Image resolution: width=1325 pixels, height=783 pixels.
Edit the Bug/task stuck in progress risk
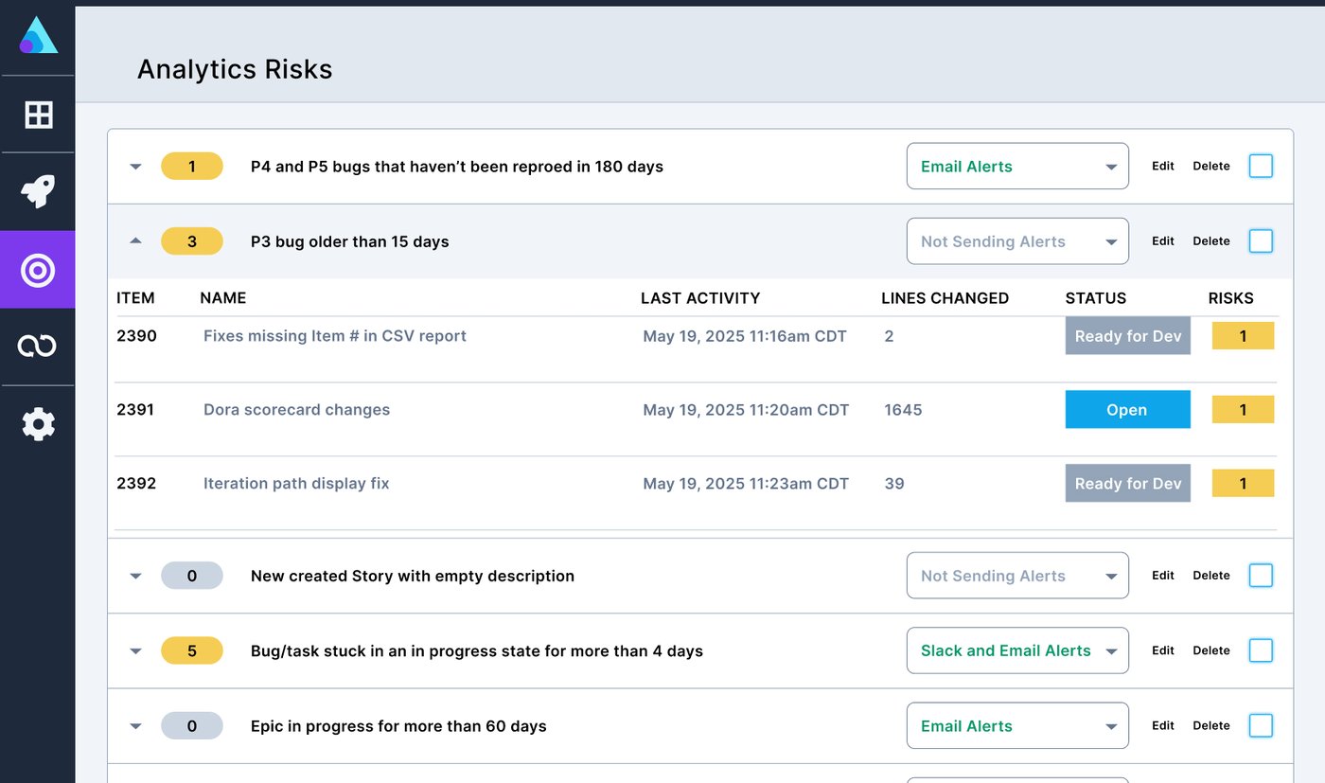click(x=1162, y=650)
